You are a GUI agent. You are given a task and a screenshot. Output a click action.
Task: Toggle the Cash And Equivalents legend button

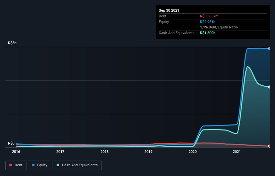click(77, 165)
